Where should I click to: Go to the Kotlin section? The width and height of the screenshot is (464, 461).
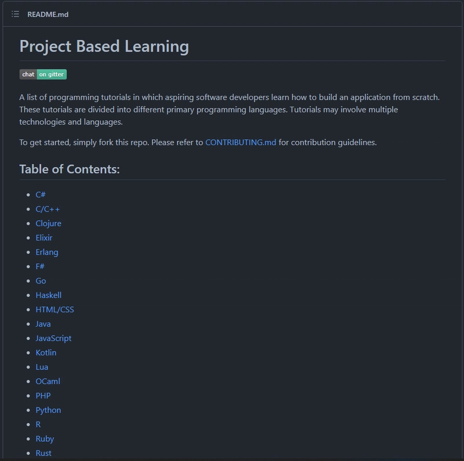click(46, 353)
